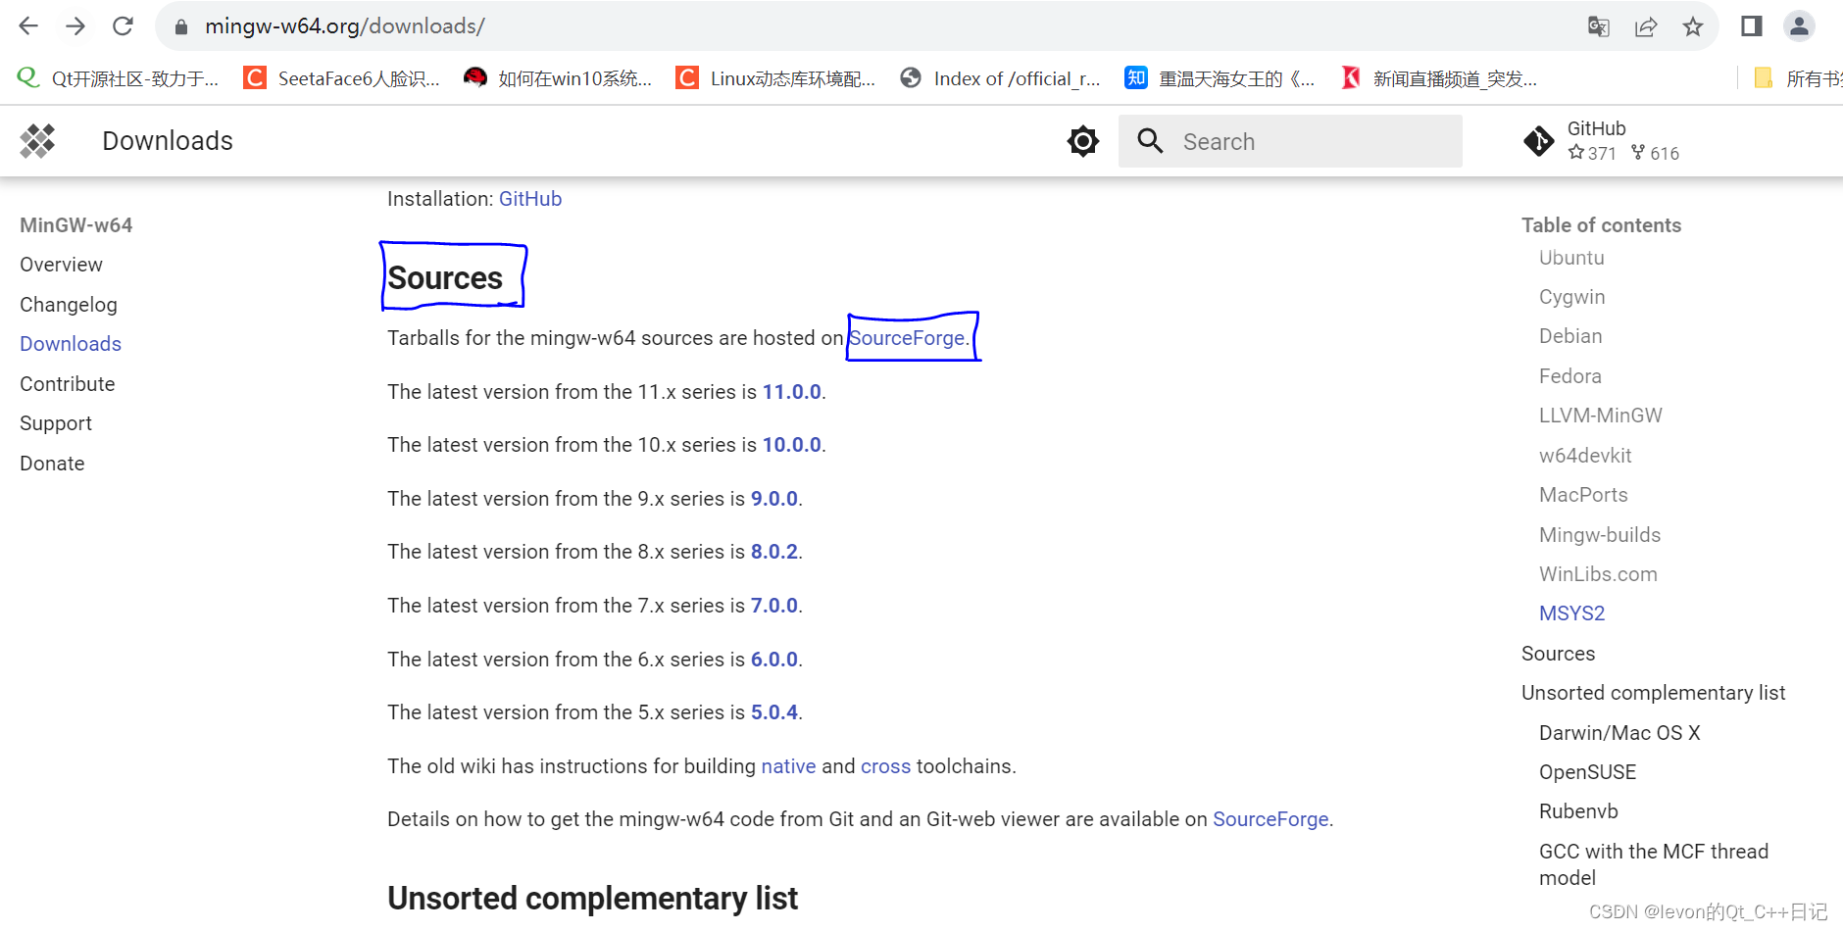The width and height of the screenshot is (1843, 931).
Task: Open the Qt开源社区 bookmark
Action: [118, 78]
